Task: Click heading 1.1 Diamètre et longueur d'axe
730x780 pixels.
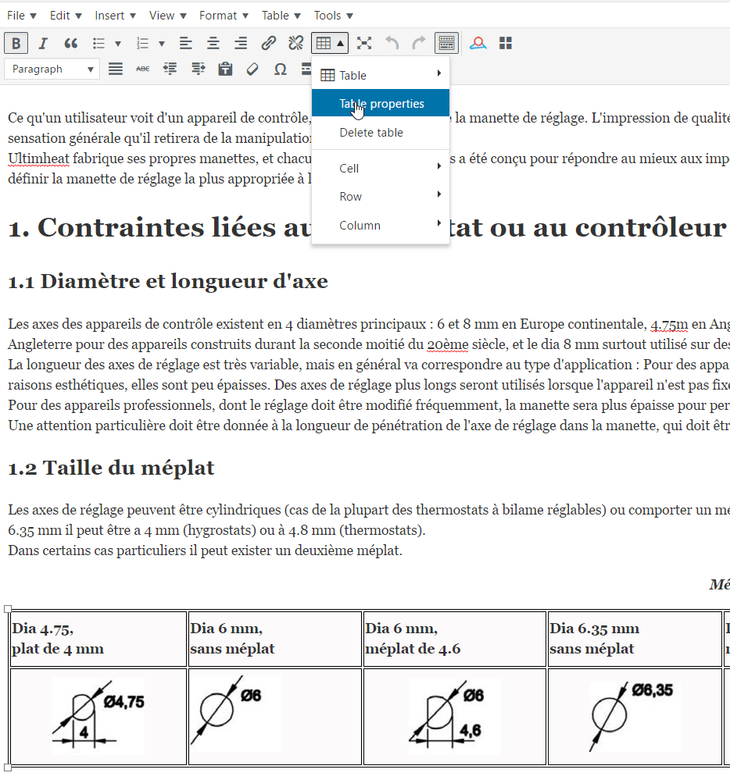Action: click(168, 281)
